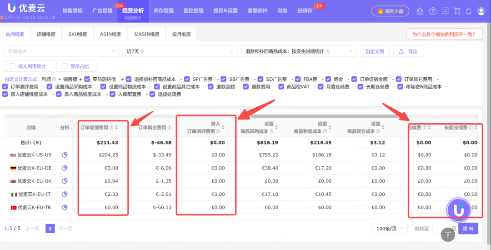The width and height of the screenshot is (491, 250).
Task: Go to page 1 in pagination
Action: pos(50,229)
